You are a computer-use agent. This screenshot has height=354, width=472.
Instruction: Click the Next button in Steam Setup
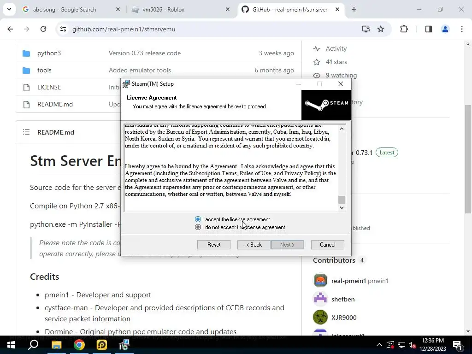pyautogui.click(x=288, y=245)
